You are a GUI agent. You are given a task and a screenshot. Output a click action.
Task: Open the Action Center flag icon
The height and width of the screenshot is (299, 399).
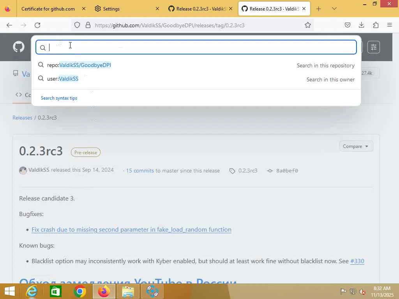pos(343,291)
